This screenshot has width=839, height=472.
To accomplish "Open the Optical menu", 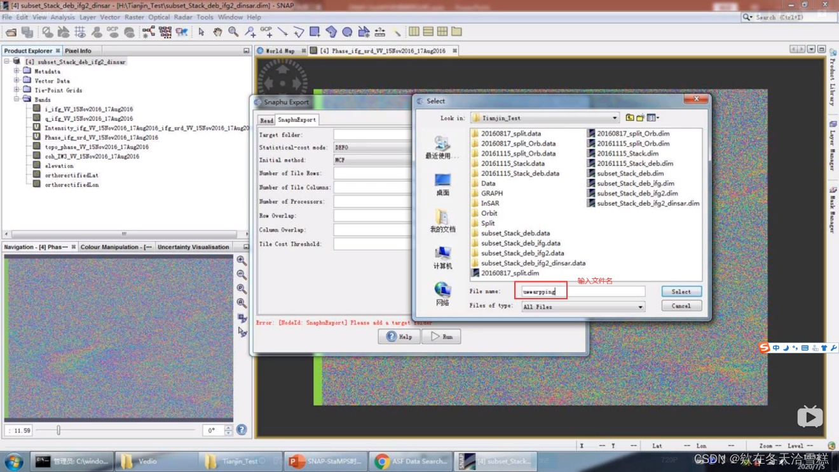I will click(159, 17).
